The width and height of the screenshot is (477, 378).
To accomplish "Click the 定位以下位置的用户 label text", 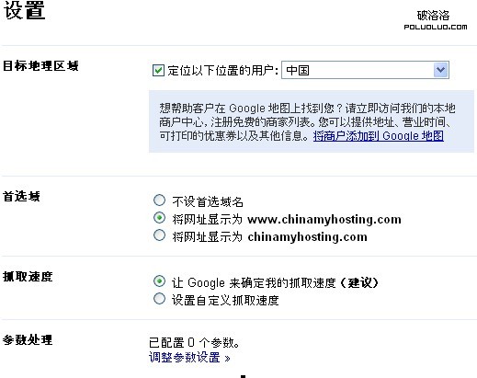I will (222, 71).
